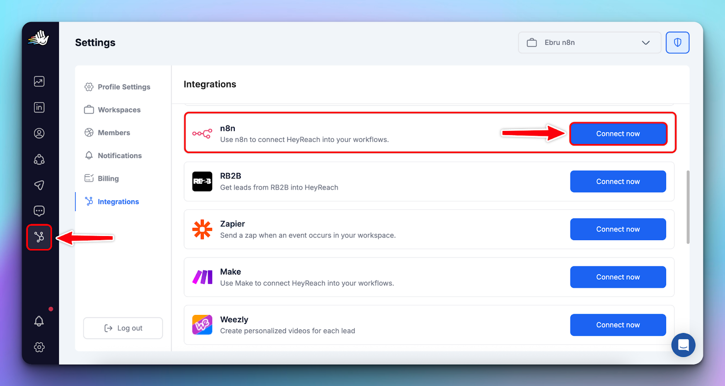Click the Zapier asterisk logo
Viewport: 725px width, 386px height.
[202, 229]
